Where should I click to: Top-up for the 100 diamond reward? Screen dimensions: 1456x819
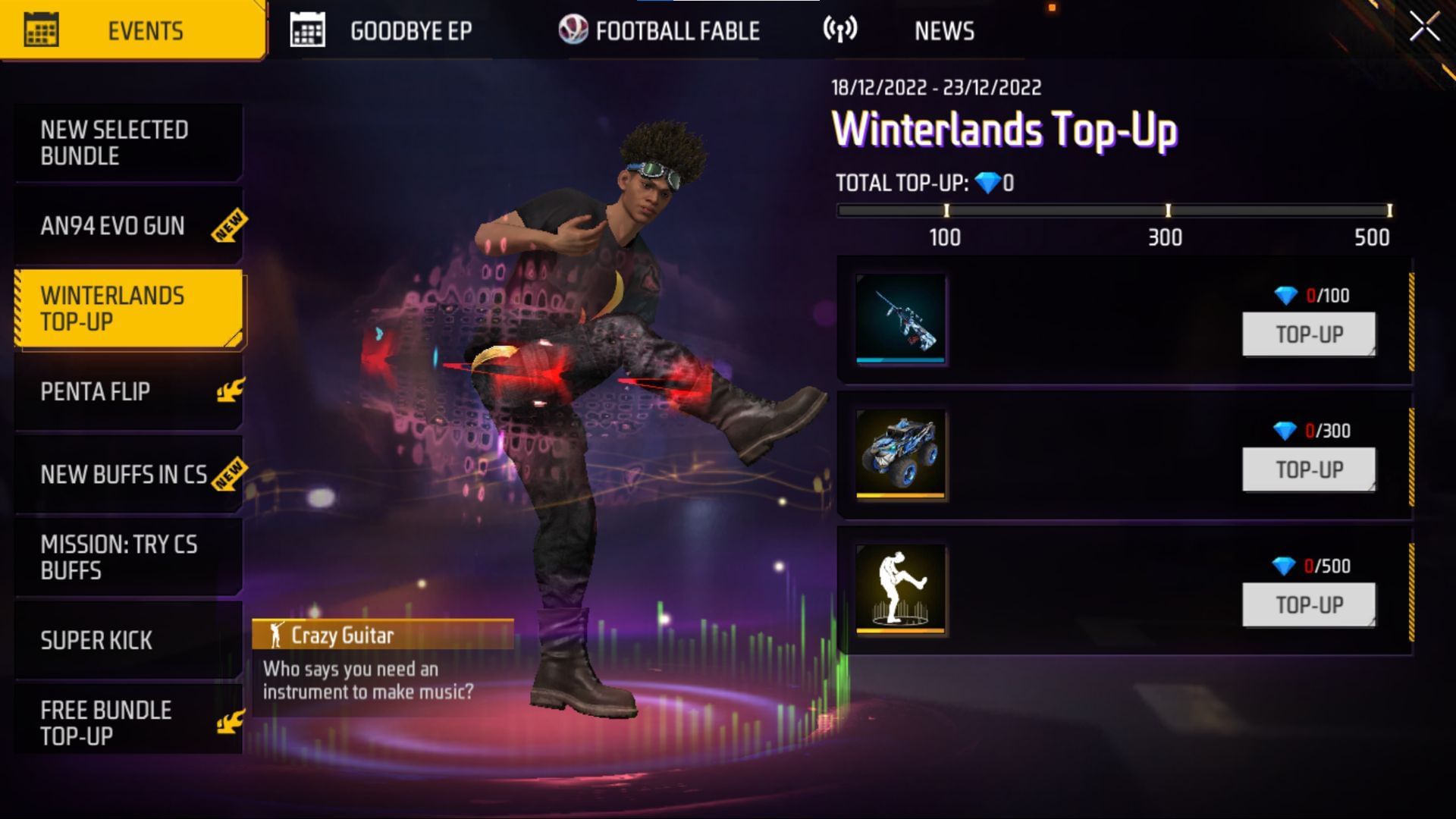click(x=1309, y=334)
